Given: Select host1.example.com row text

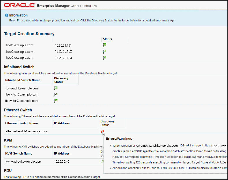Looking at the screenshot, I should point(20,45).
